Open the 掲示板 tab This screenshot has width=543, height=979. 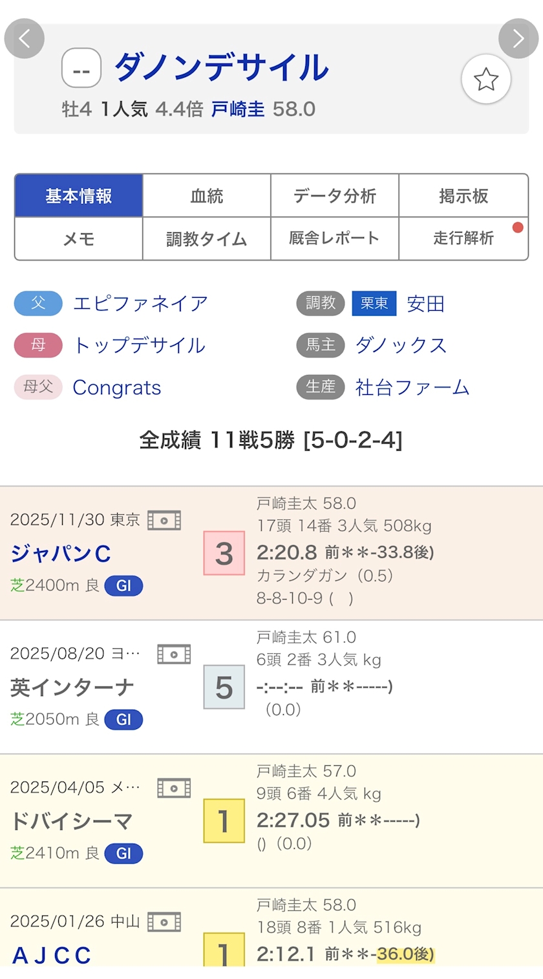coord(463,196)
